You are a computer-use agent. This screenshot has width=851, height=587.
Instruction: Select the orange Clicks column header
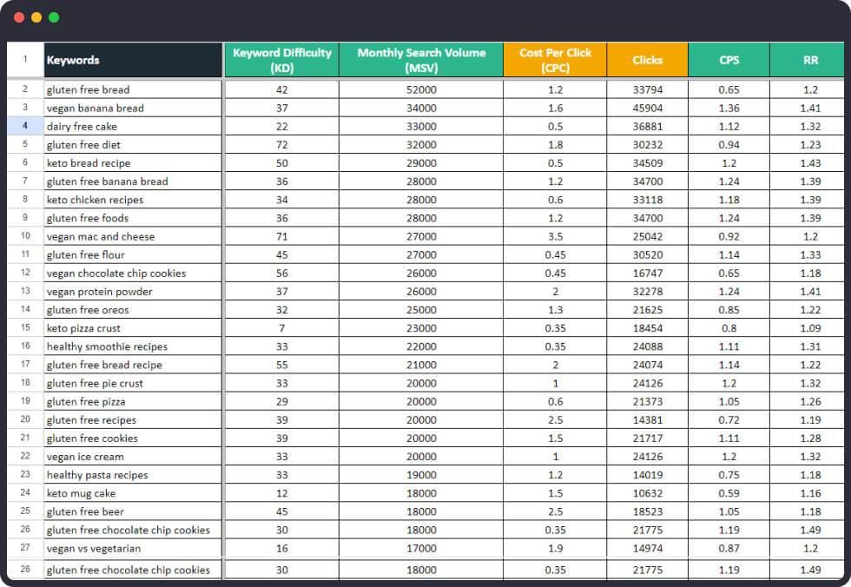point(647,60)
